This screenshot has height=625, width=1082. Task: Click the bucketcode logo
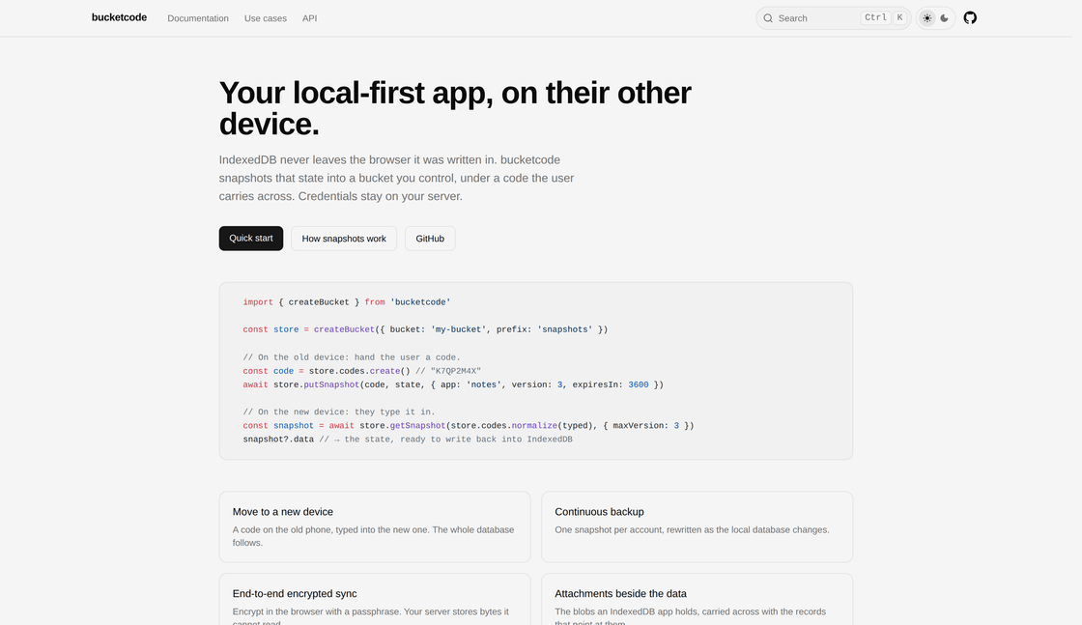pos(119,17)
